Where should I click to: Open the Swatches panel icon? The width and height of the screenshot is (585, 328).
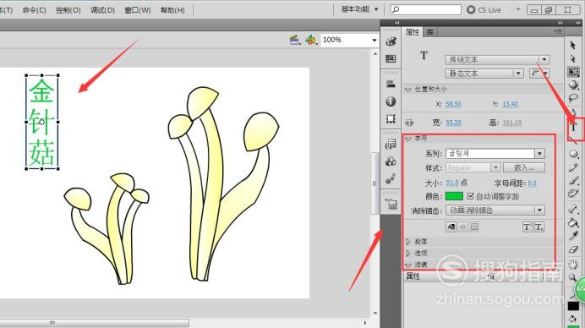(x=391, y=58)
